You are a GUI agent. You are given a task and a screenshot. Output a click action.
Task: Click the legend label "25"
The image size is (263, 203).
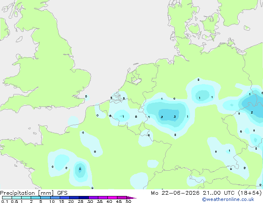tap(80, 201)
